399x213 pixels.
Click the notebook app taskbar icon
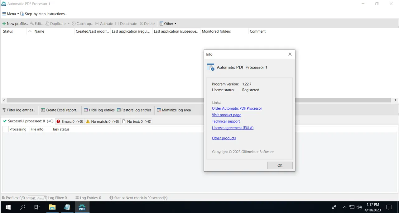tap(67, 207)
